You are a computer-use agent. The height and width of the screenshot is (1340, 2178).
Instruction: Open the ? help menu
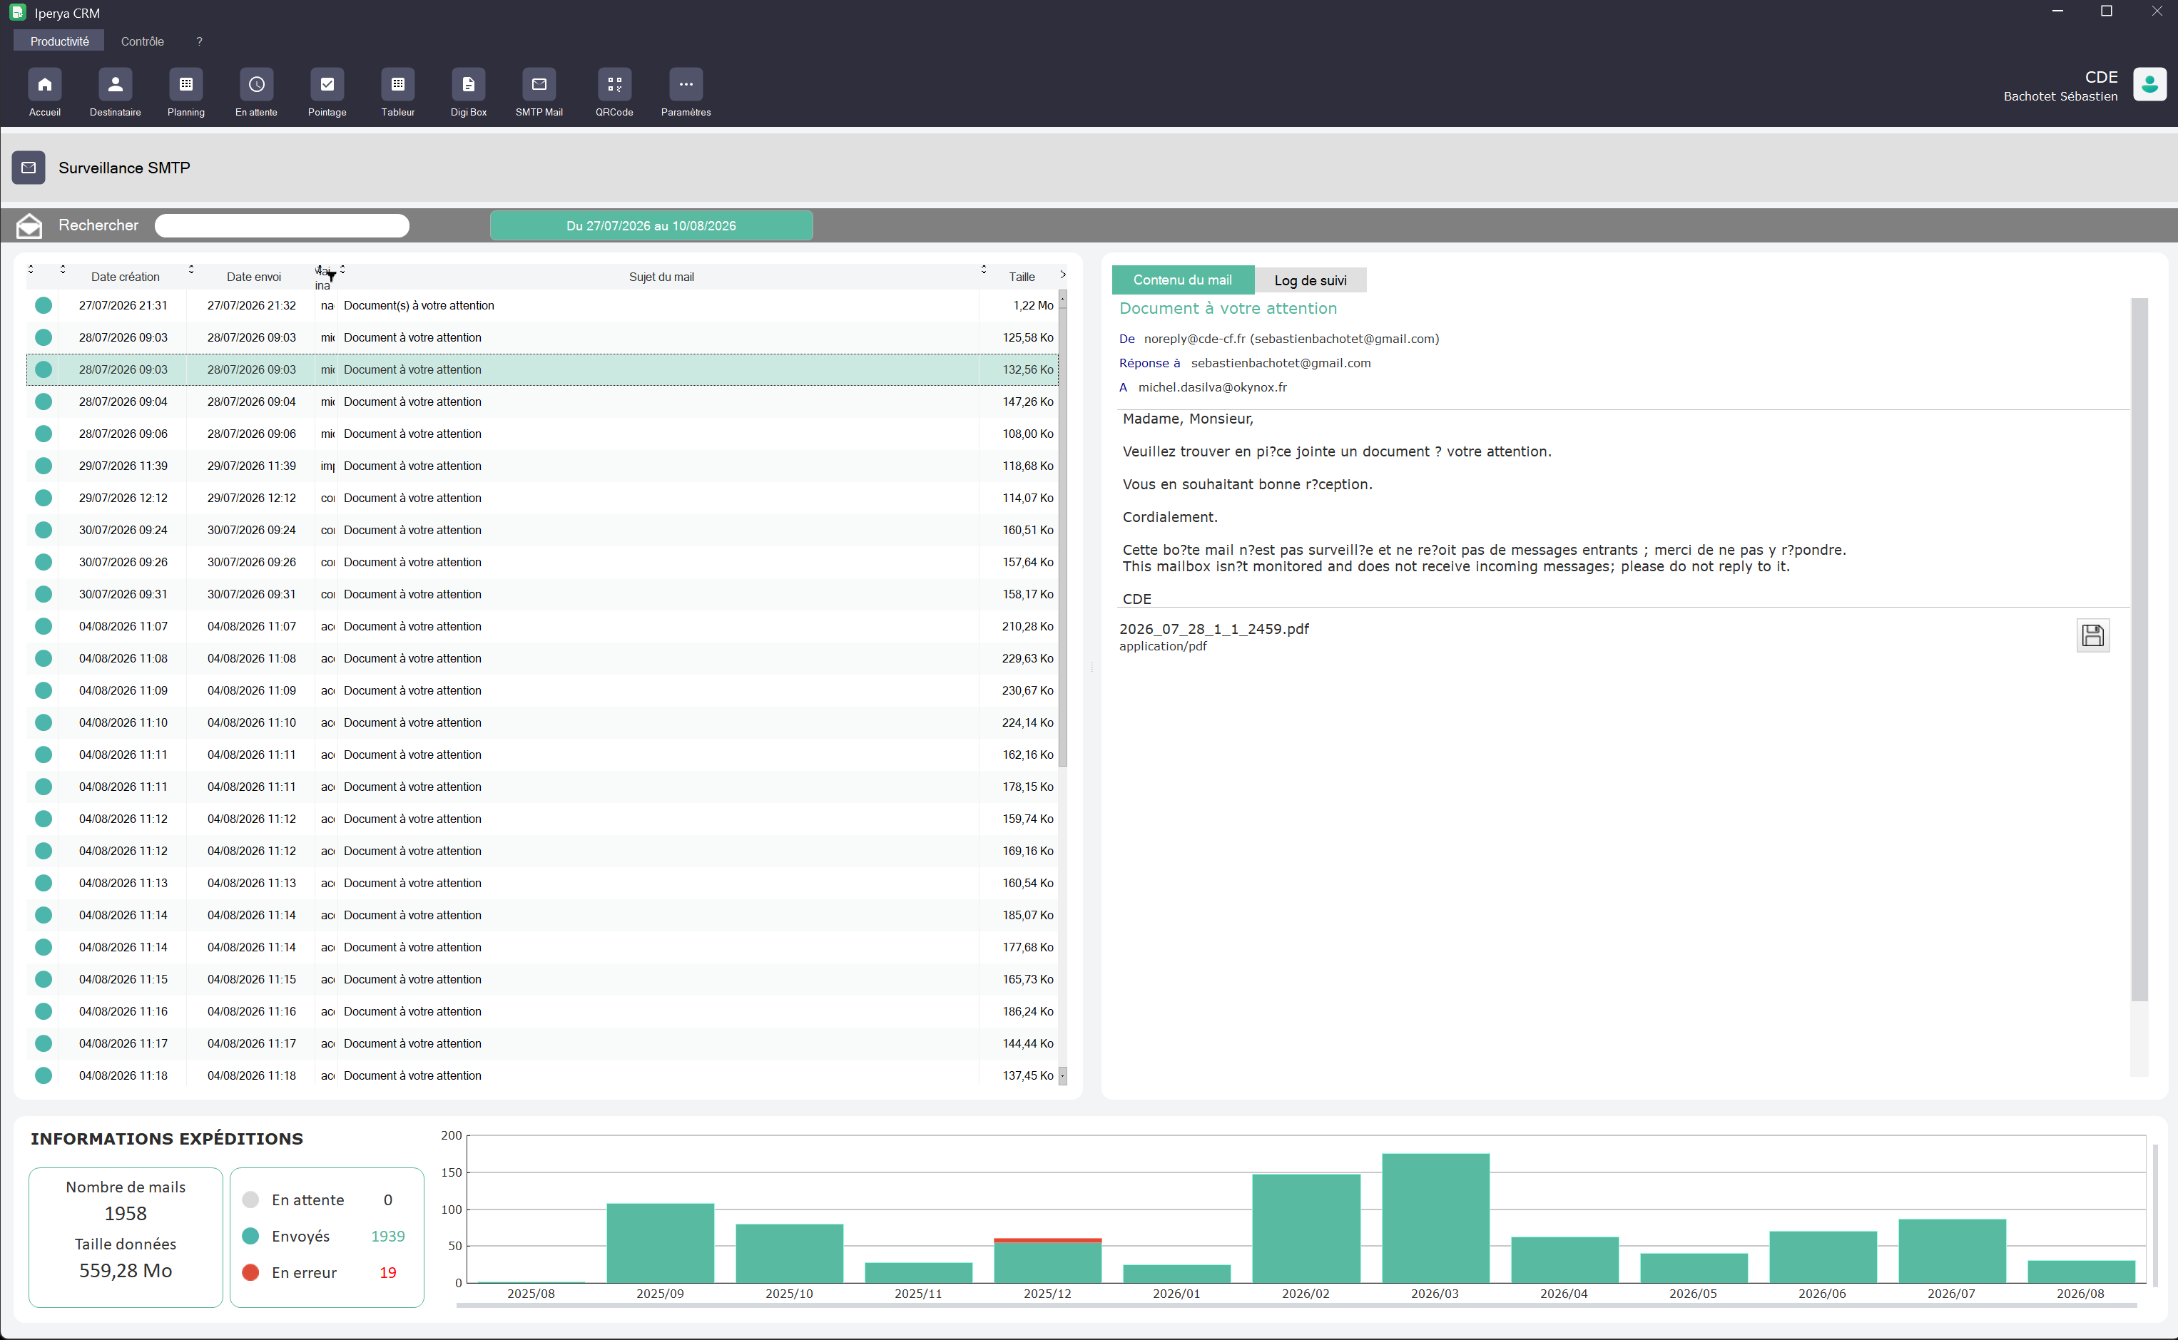[x=200, y=41]
